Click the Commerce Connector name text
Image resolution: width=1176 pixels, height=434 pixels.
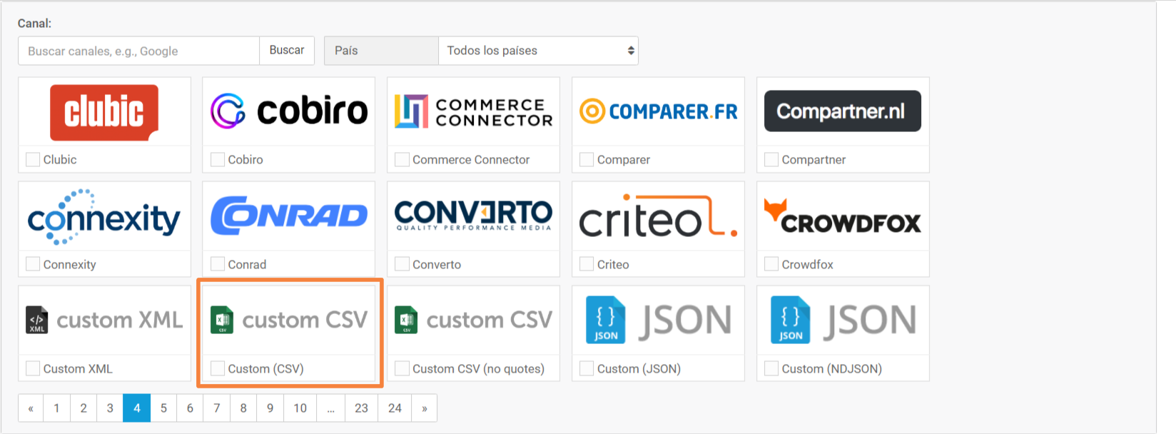pyautogui.click(x=471, y=160)
